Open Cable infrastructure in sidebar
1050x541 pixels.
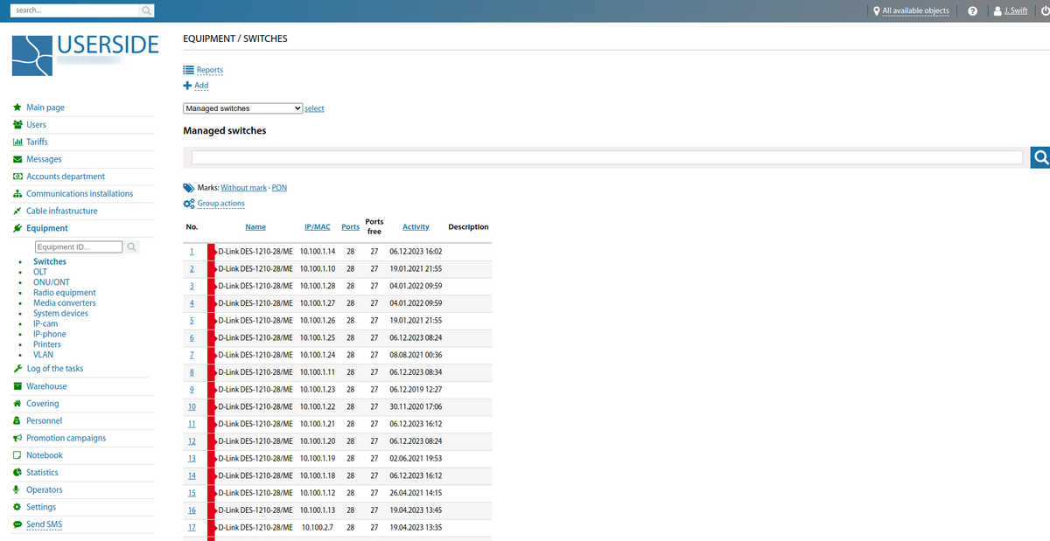click(x=61, y=211)
